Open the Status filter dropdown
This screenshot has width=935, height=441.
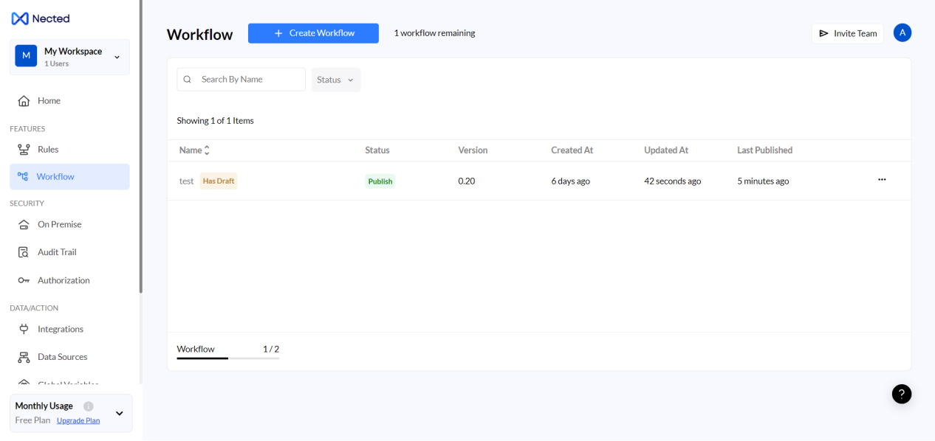336,80
